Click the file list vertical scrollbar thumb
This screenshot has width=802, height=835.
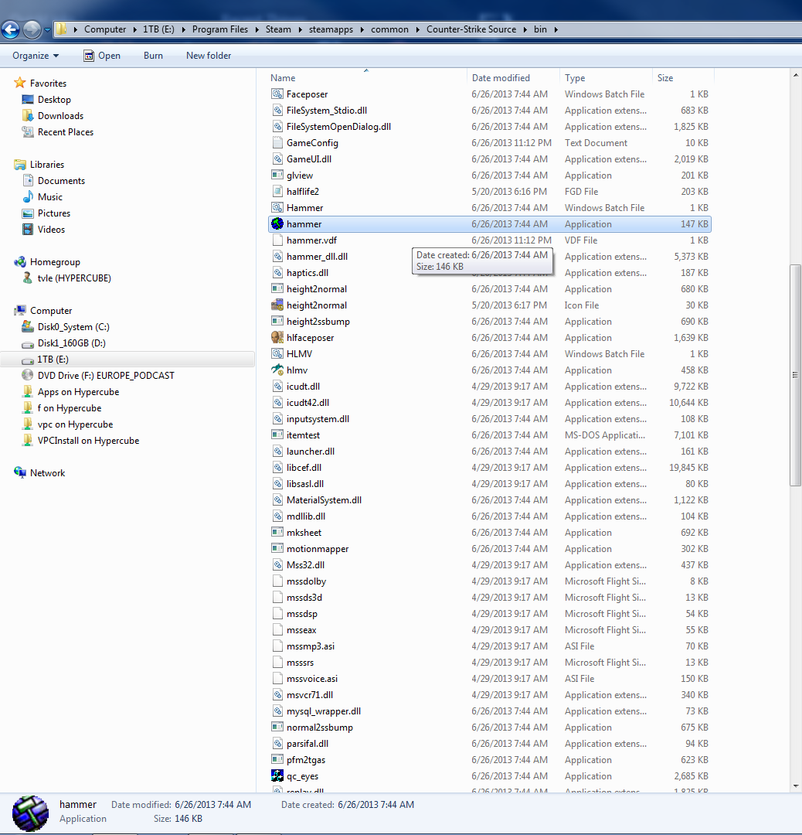pyautogui.click(x=795, y=375)
